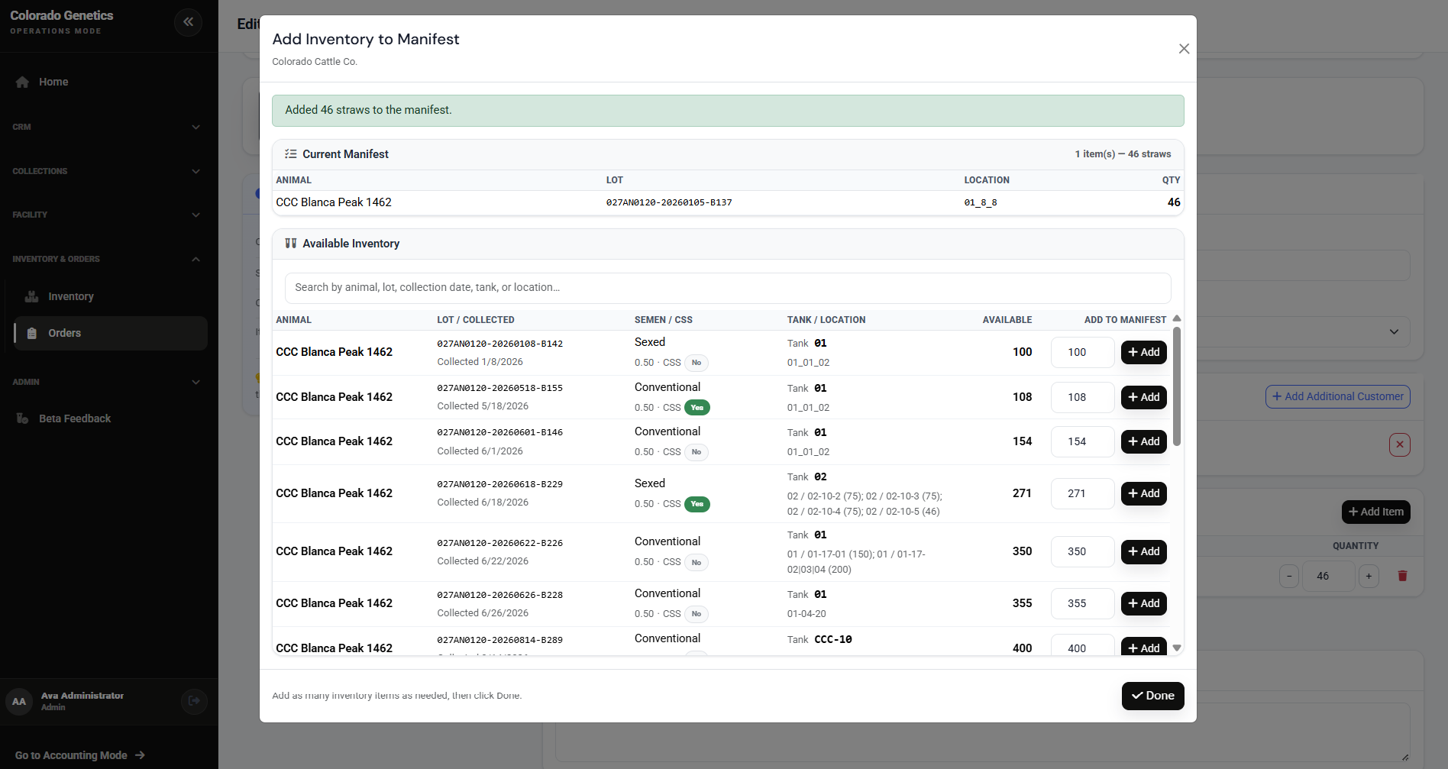The image size is (1448, 769).
Task: Decrease quantity with the minus stepper
Action: point(1289,576)
